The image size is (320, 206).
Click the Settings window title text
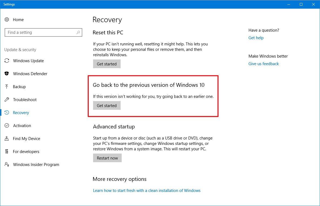click(x=9, y=4)
